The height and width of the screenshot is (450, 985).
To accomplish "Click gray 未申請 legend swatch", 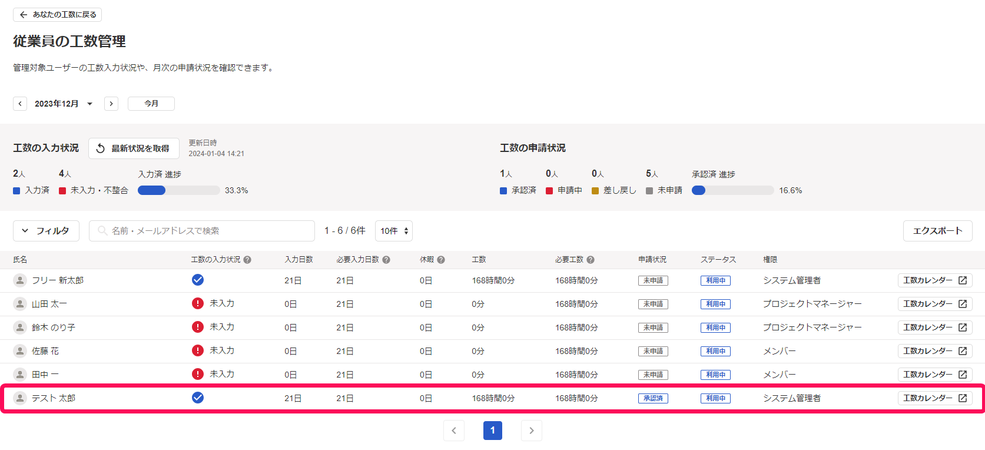I will (649, 191).
